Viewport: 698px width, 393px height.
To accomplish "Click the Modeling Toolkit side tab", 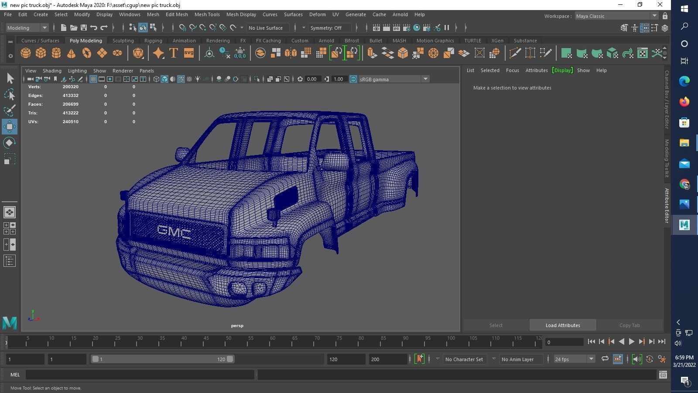I will click(667, 158).
